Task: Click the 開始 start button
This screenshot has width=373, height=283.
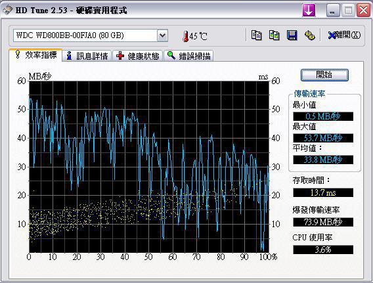Action: coord(324,75)
